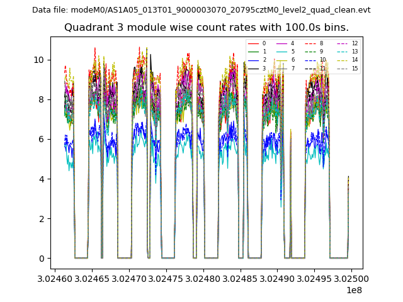This screenshot has height=302, width=403.
Task: Click the y-axis tick label 0
Action: [42, 259]
